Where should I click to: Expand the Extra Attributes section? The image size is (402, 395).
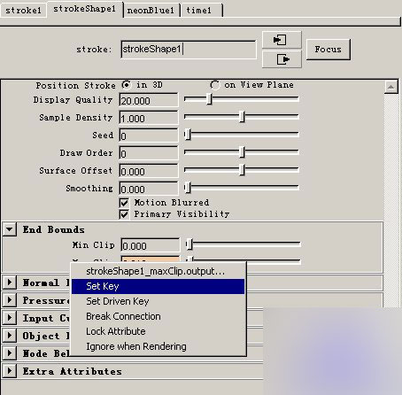coord(10,371)
